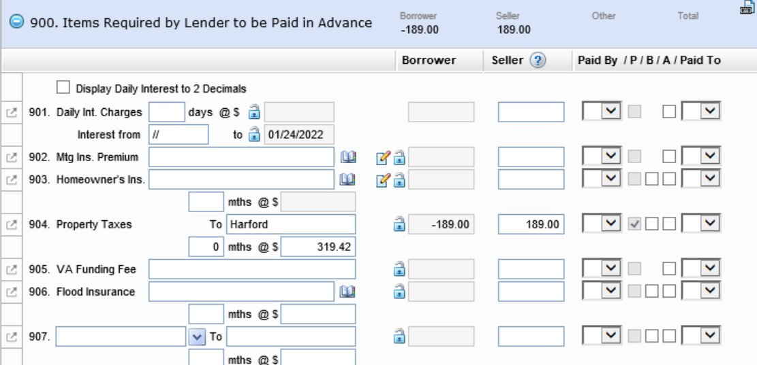Click edit pencil icon on Homeowner's Ins. row
This screenshot has height=365, width=757.
coord(382,180)
